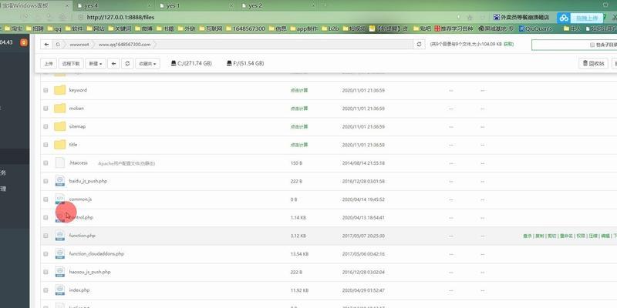Tick the checkbox for title folder
The width and height of the screenshot is (617, 308).
tap(46, 145)
